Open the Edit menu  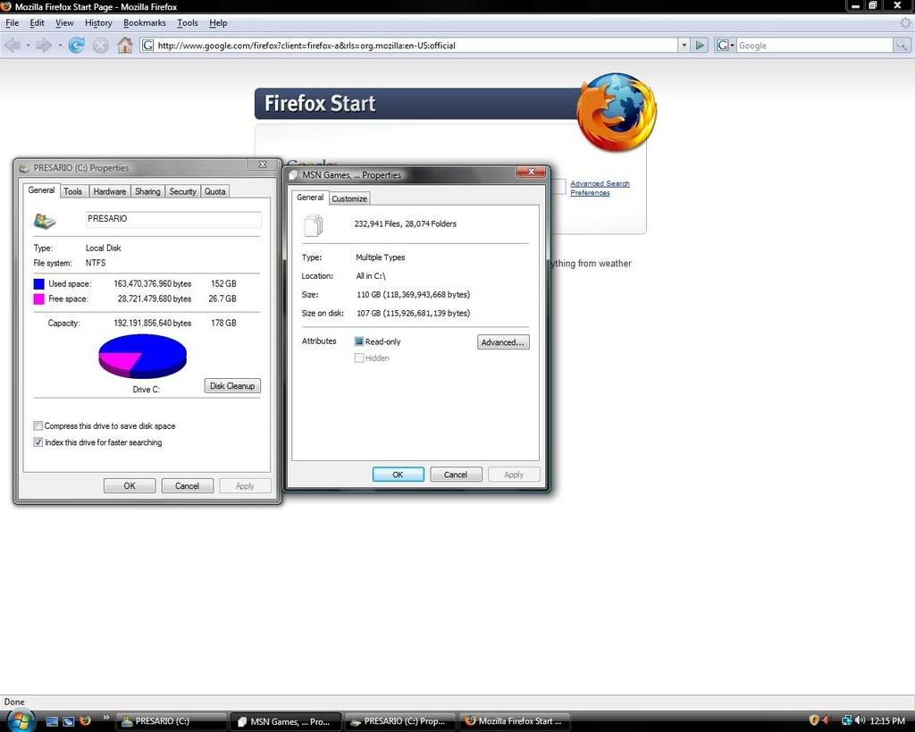coord(37,22)
